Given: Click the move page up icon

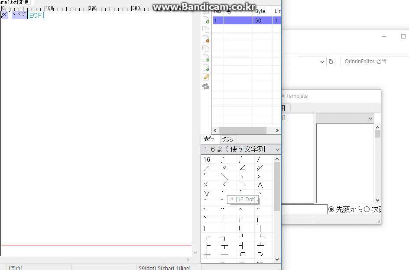Looking at the screenshot, I should pyautogui.click(x=206, y=58).
